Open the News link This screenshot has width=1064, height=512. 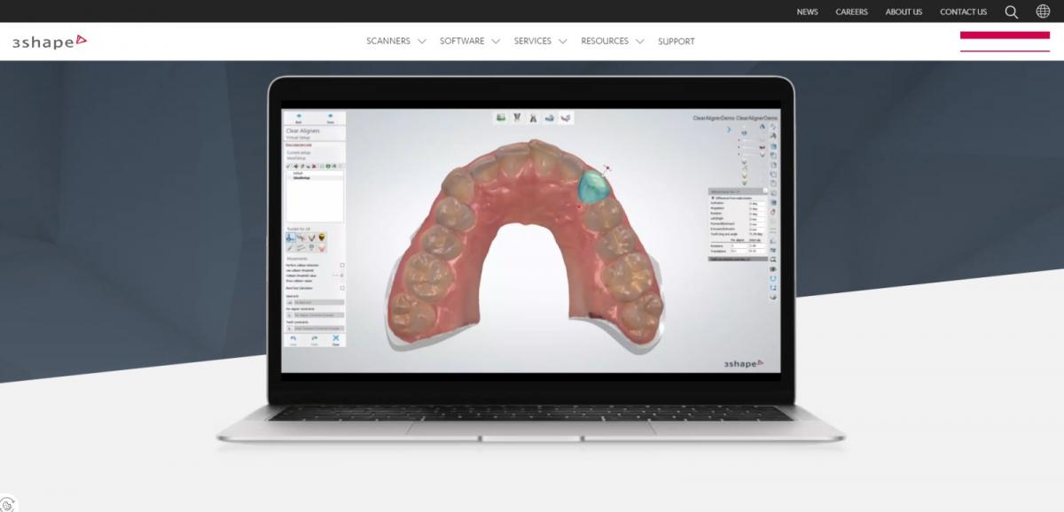click(807, 12)
